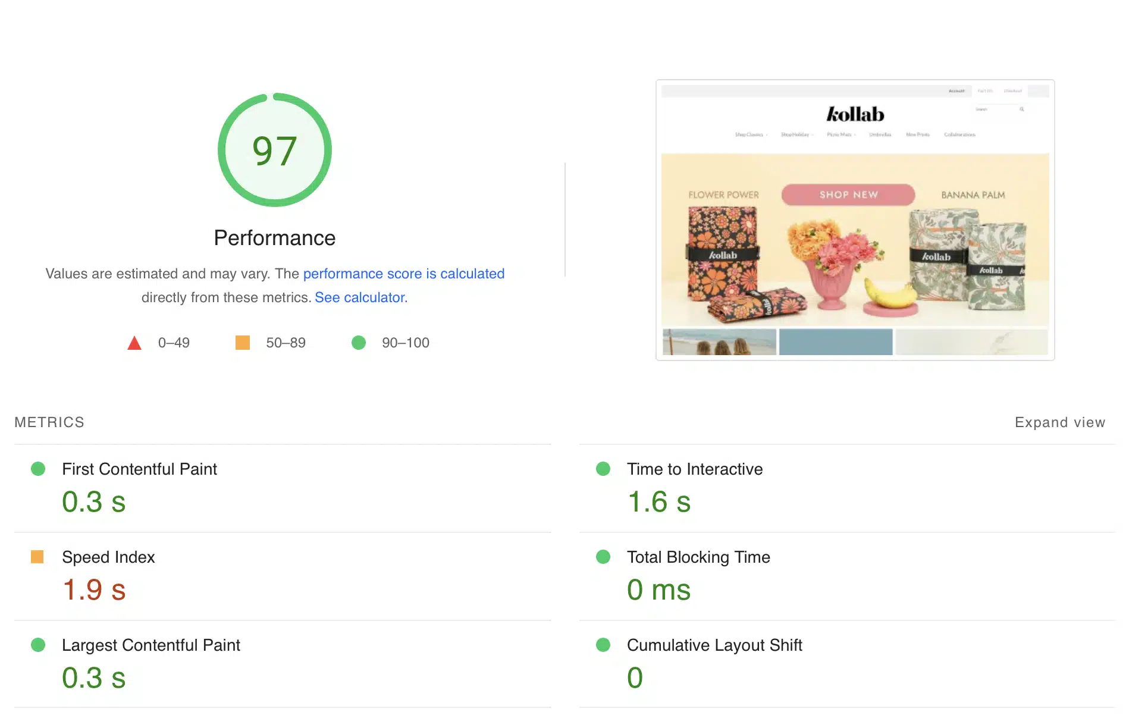Click the performance score is calculated link
This screenshot has height=715, width=1129.
(404, 274)
